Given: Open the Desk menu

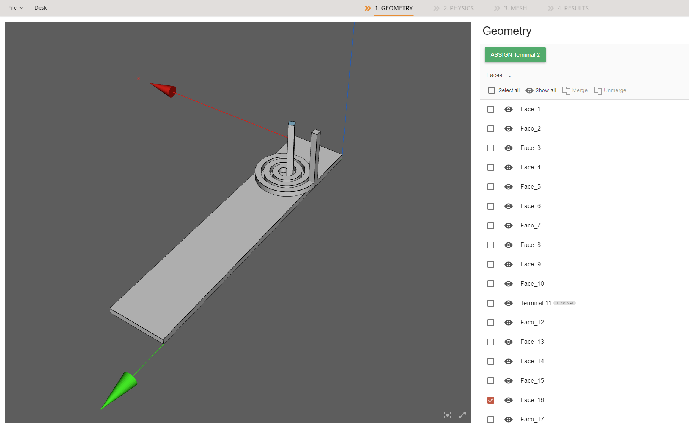Looking at the screenshot, I should pyautogui.click(x=41, y=8).
